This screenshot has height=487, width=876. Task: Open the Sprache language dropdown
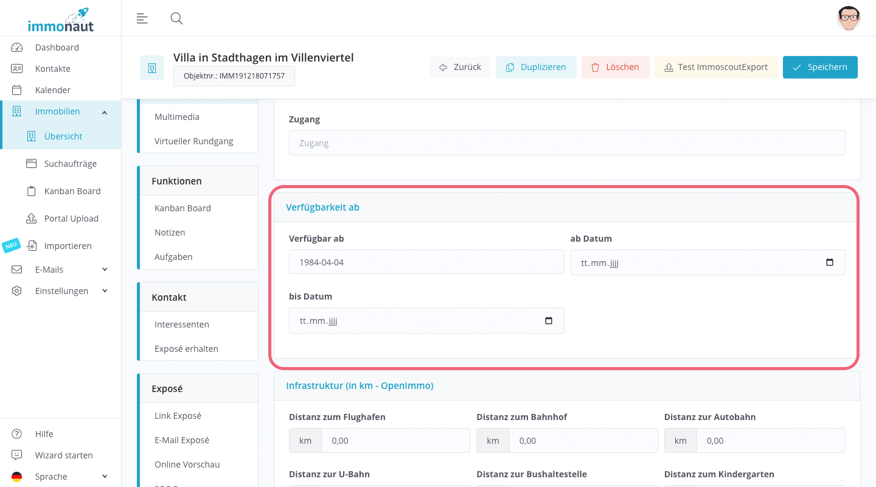105,477
